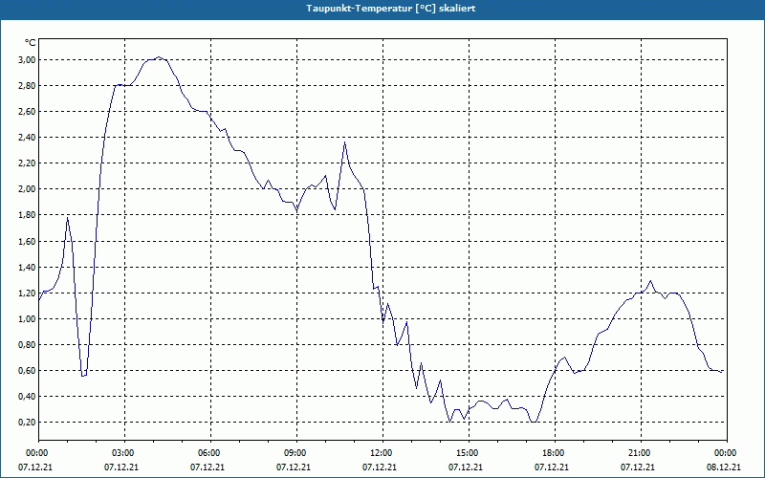The image size is (765, 478).
Task: Click the 2,60 y-axis value
Action: [27, 112]
